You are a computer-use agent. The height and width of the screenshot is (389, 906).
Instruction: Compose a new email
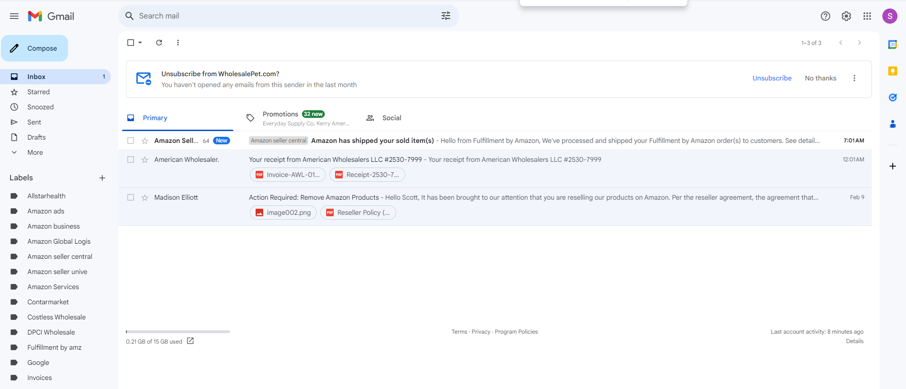coord(35,48)
